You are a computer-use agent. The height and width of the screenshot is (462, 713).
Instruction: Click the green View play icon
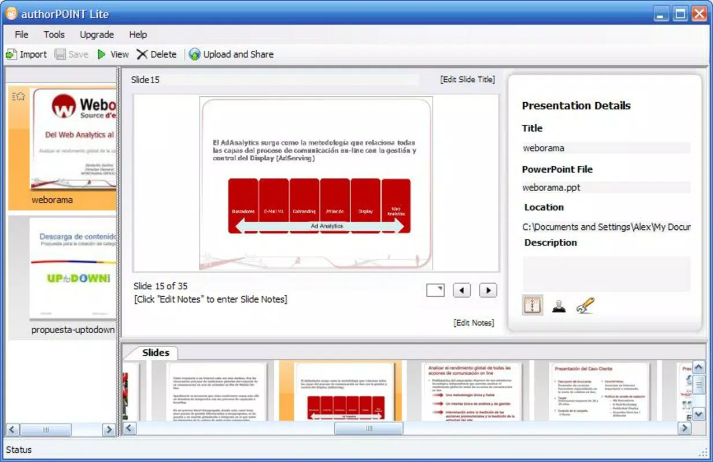tap(102, 54)
